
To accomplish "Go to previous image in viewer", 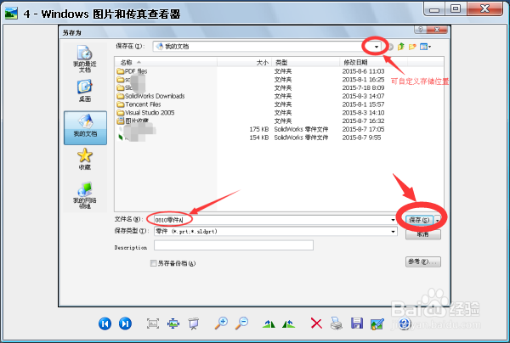I will 105,323.
